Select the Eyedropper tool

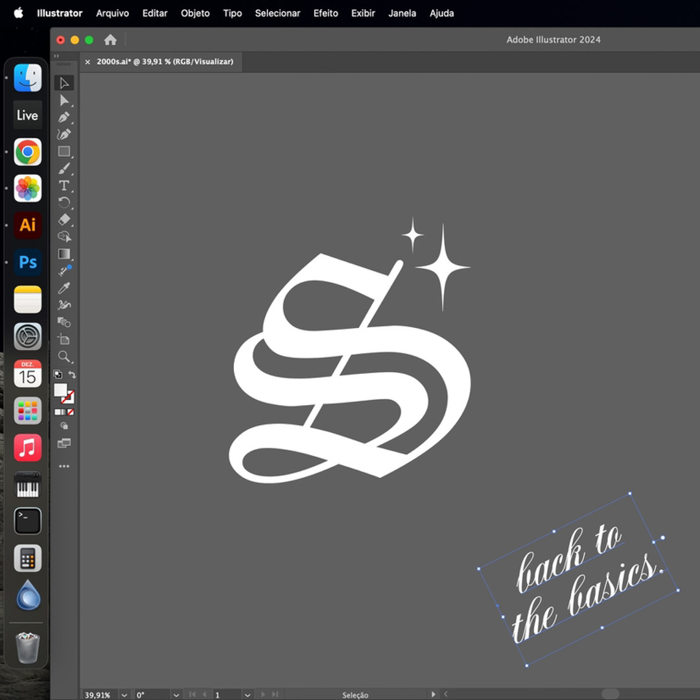coord(64,288)
